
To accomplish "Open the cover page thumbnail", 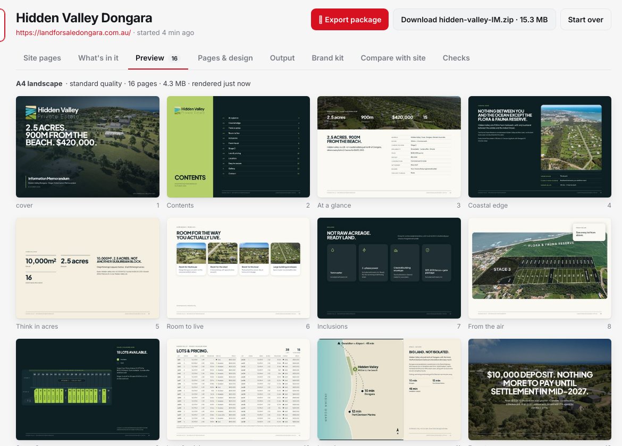I will coord(88,147).
